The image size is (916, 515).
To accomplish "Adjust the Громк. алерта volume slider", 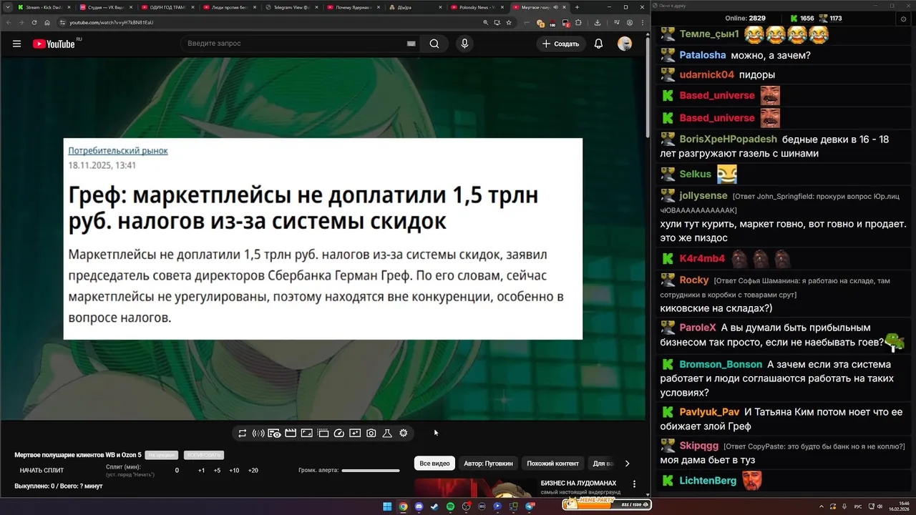I will pyautogui.click(x=371, y=471).
